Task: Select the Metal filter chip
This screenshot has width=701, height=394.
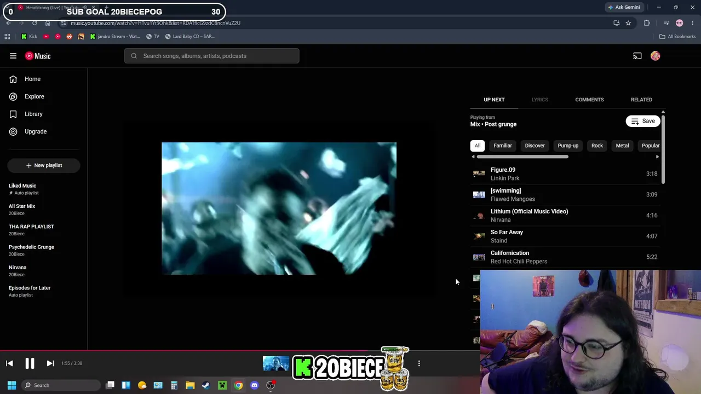Action: [x=622, y=146]
